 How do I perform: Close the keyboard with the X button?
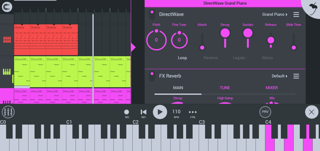tap(311, 112)
